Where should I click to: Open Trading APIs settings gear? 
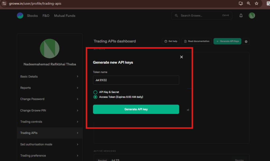pos(246,41)
